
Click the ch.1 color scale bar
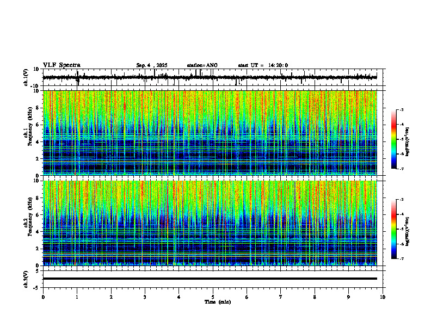coord(394,139)
